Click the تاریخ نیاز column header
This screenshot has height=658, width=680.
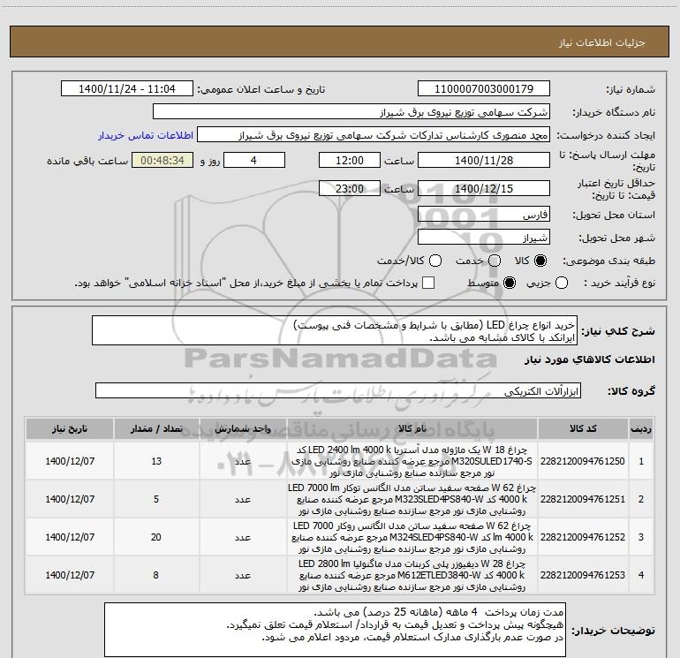pyautogui.click(x=70, y=429)
